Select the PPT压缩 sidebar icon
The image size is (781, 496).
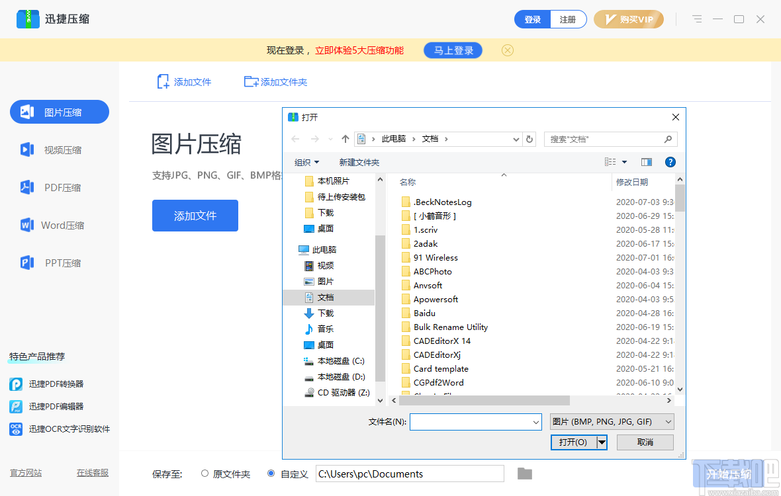(59, 263)
